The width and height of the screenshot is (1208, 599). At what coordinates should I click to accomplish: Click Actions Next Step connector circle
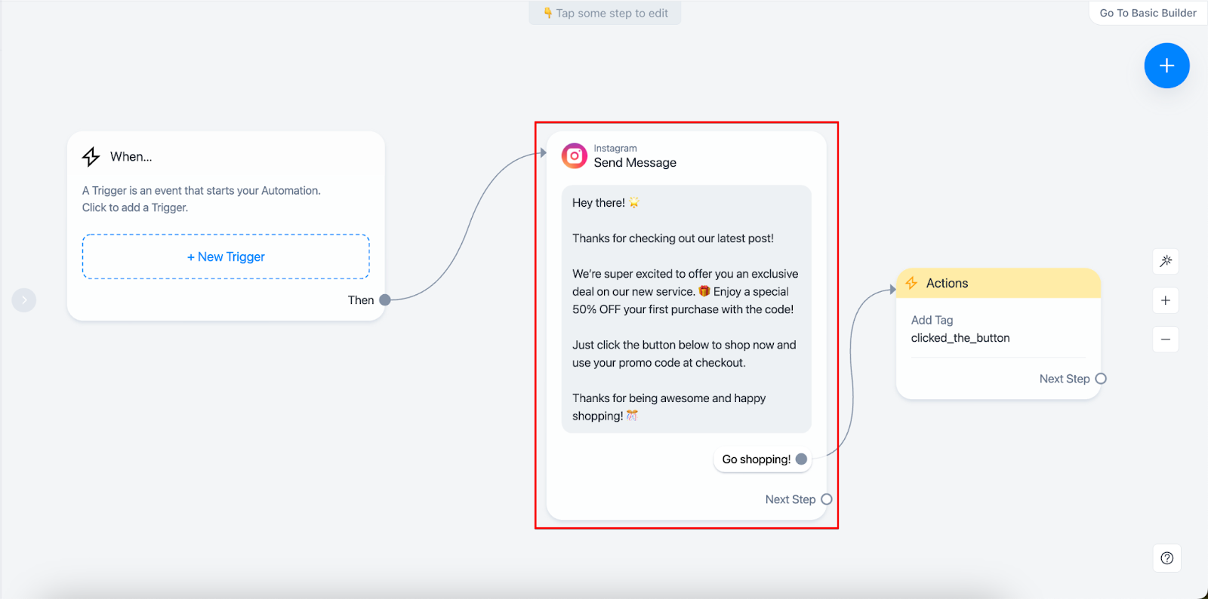tap(1101, 379)
